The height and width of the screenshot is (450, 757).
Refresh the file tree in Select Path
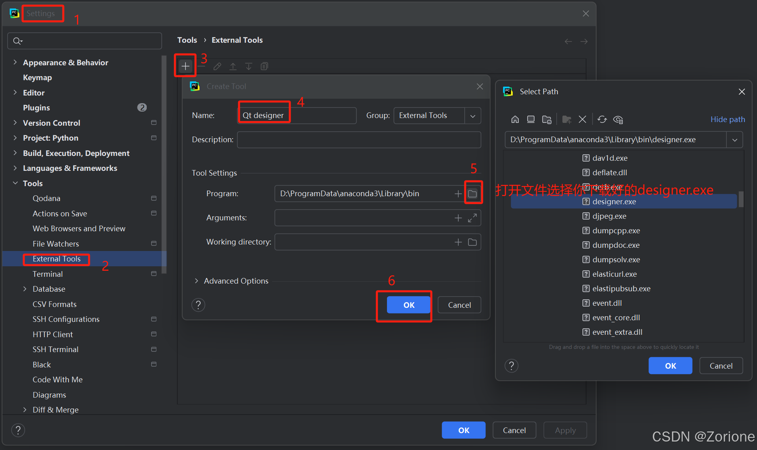pos(602,119)
